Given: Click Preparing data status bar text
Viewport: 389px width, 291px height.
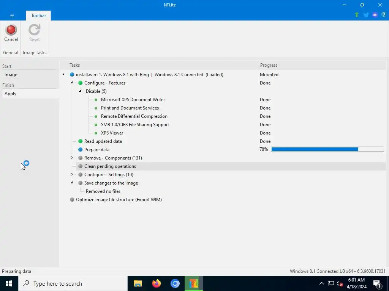Looking at the screenshot, I should pos(16,271).
